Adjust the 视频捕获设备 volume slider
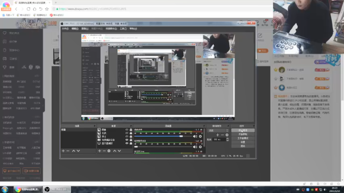 tap(162, 147)
